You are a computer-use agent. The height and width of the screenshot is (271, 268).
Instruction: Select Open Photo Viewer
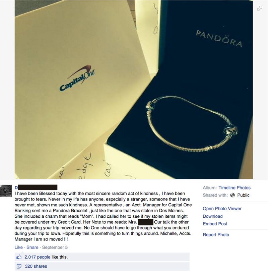click(222, 209)
